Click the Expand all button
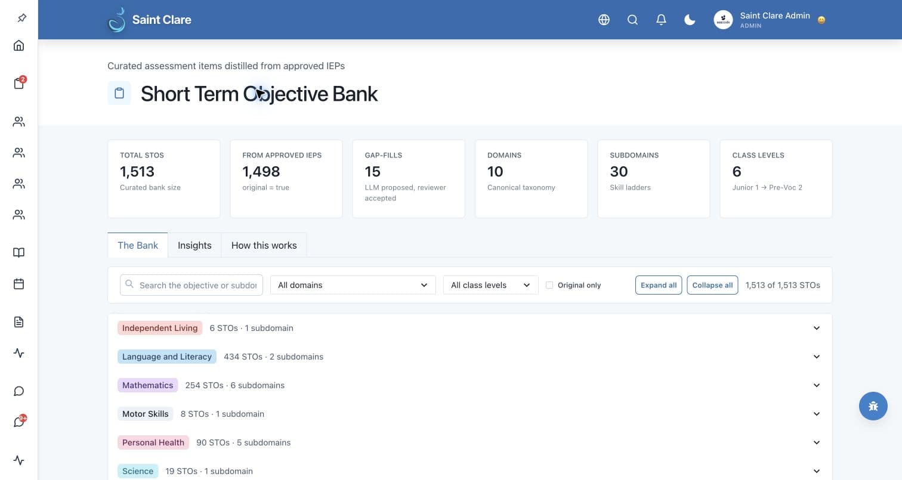This screenshot has width=902, height=480. [x=659, y=285]
